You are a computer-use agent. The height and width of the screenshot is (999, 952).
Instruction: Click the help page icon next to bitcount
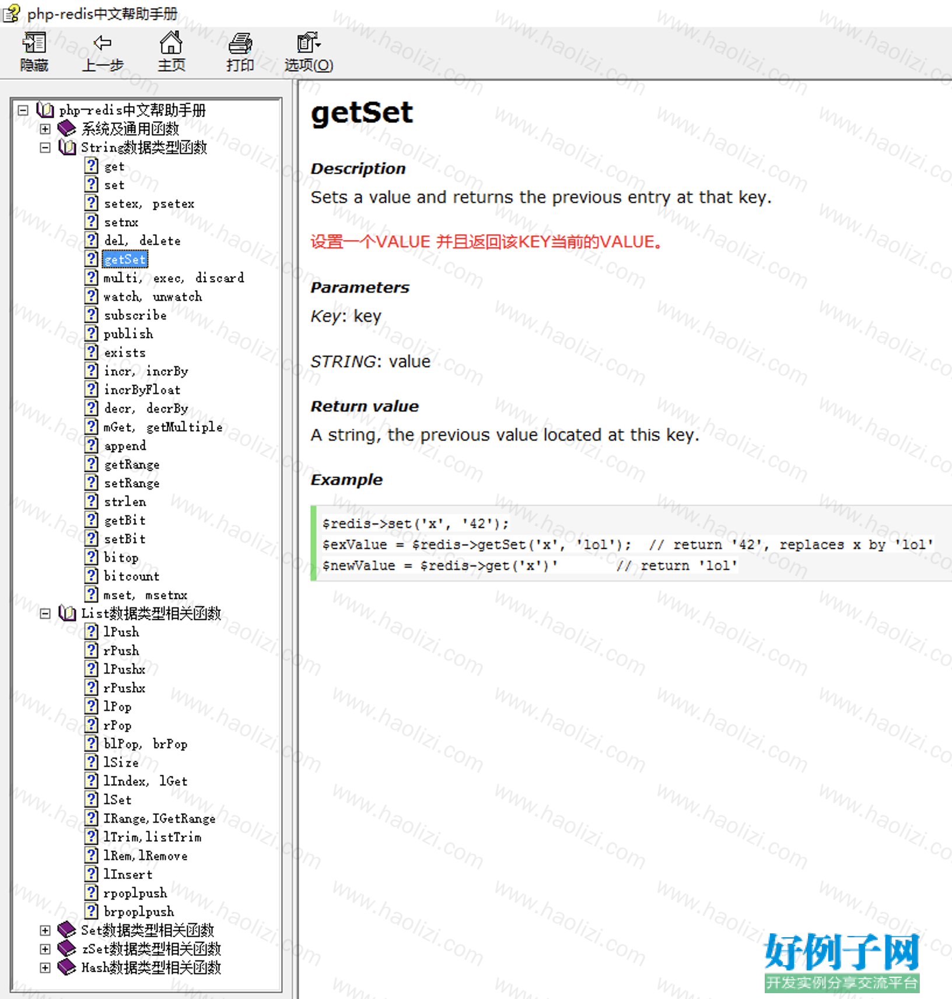click(92, 576)
